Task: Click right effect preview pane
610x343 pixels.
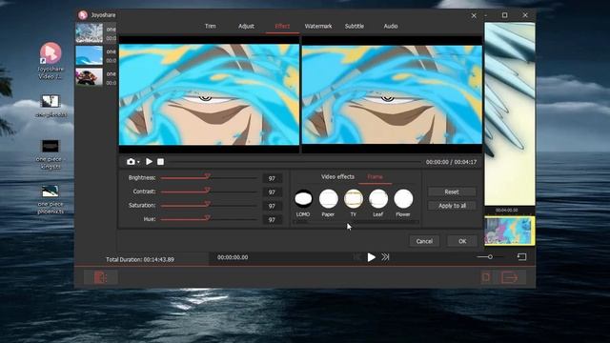Action: (x=392, y=94)
